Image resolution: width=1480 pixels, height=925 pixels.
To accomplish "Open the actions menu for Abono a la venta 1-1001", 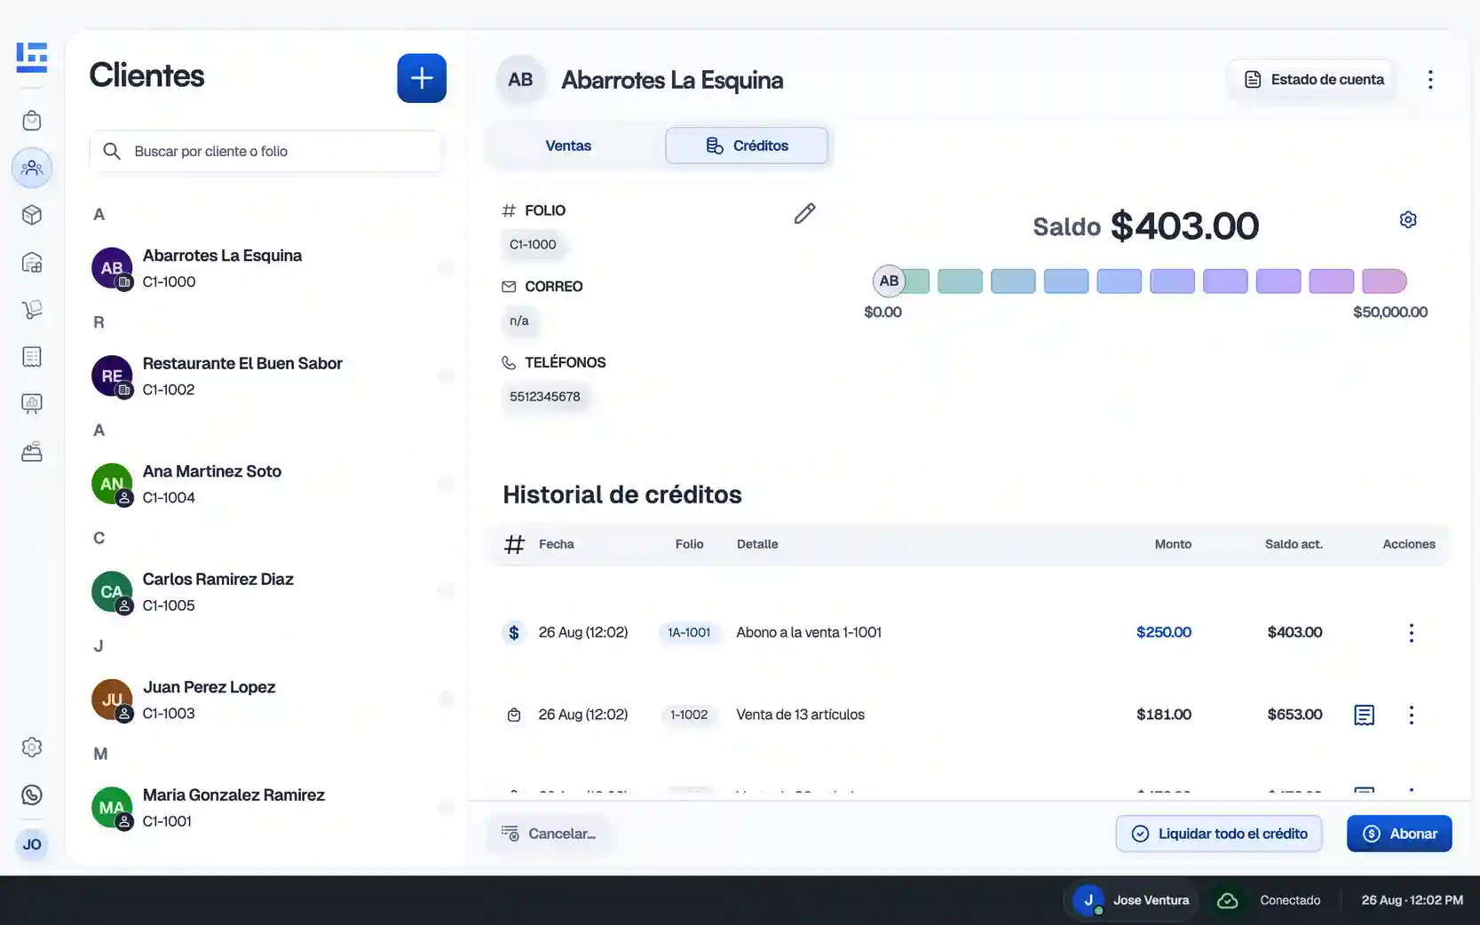I will click(1411, 632).
